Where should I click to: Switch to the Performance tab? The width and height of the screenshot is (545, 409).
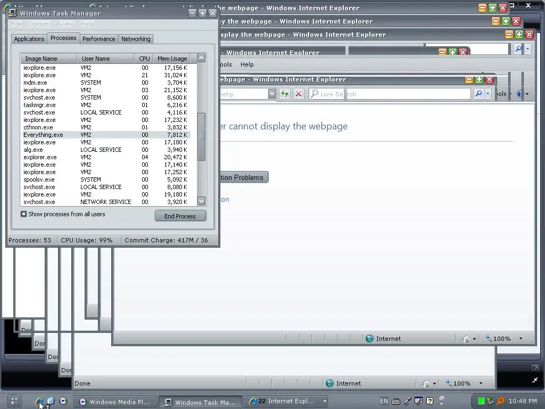coord(98,39)
